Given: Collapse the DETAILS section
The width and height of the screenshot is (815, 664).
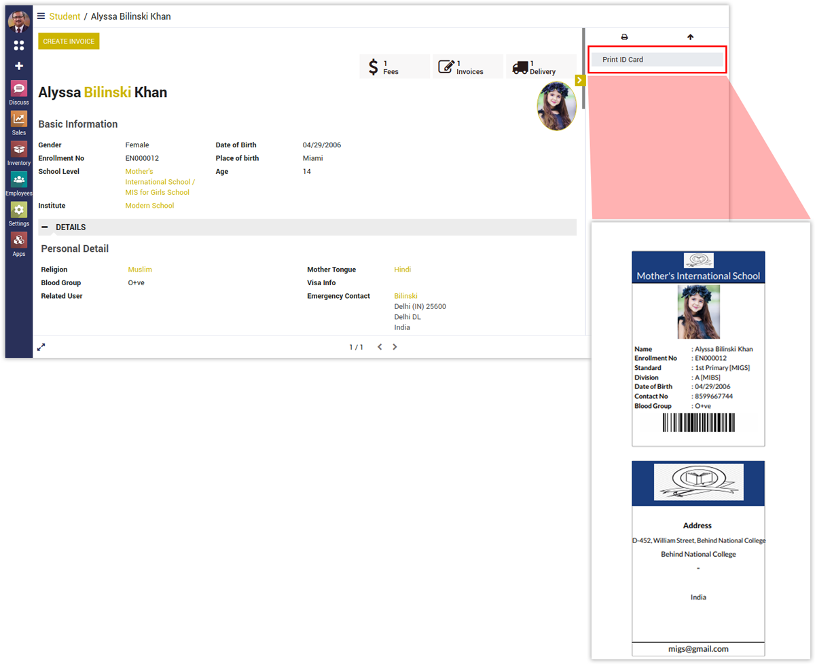Looking at the screenshot, I should click(46, 227).
